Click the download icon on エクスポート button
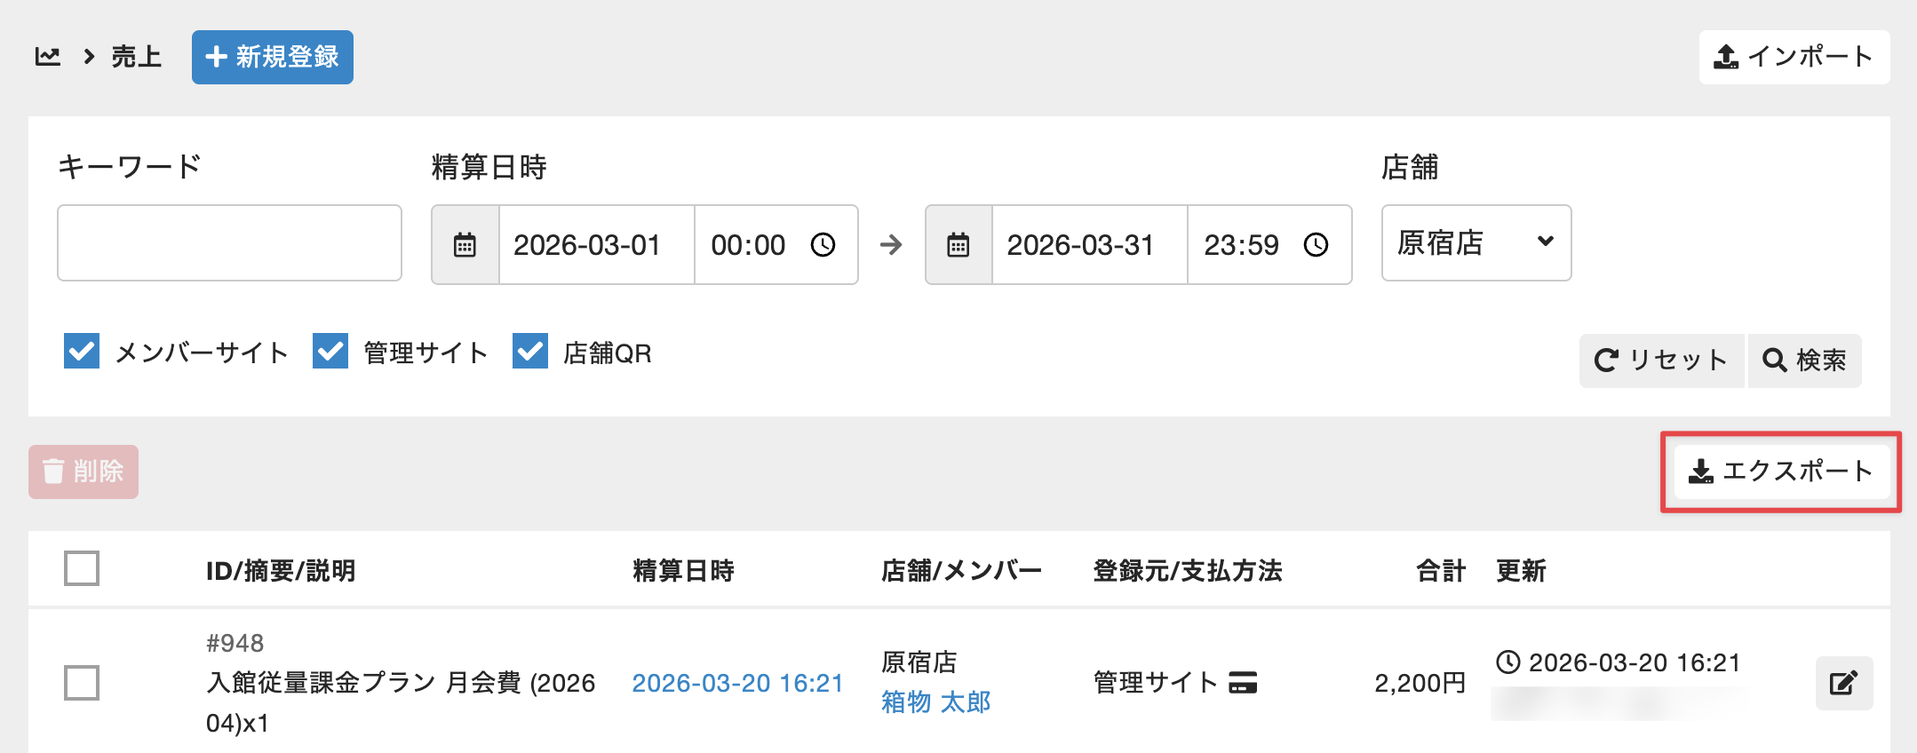 point(1700,471)
